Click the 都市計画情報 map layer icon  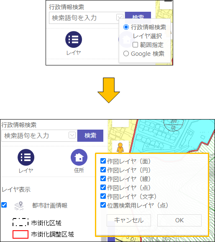click(x=19, y=206)
